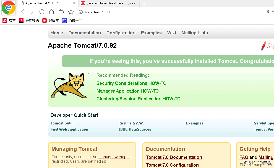Open Examples link under Quick Start
274x168 pixels.
(195, 123)
